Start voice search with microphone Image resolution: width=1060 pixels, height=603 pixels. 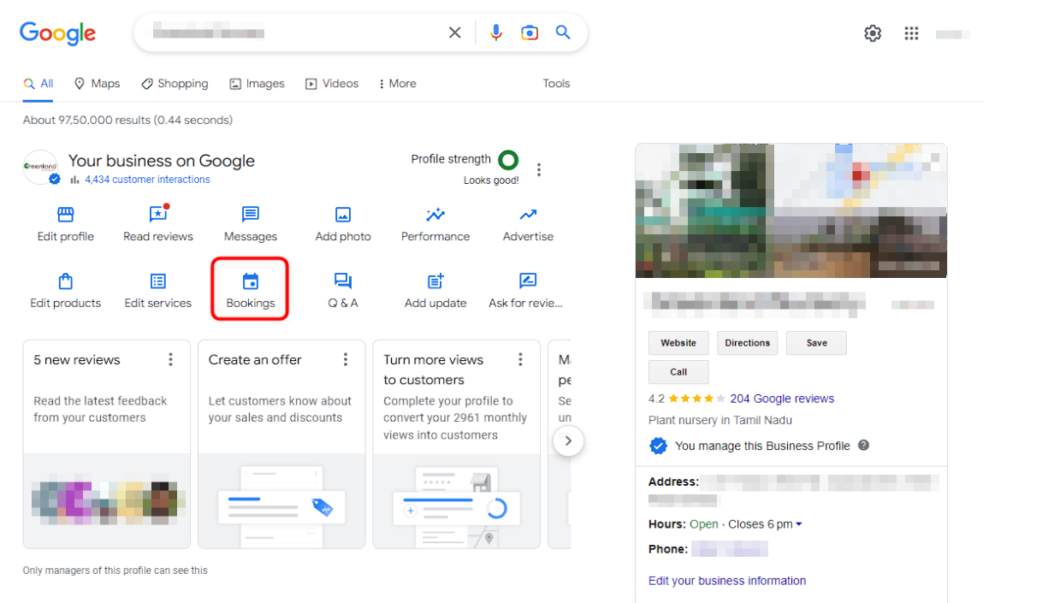point(496,33)
